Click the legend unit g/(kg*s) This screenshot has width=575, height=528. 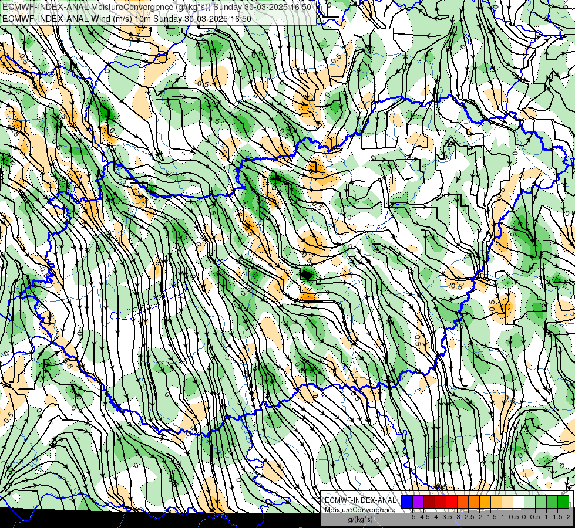361,519
